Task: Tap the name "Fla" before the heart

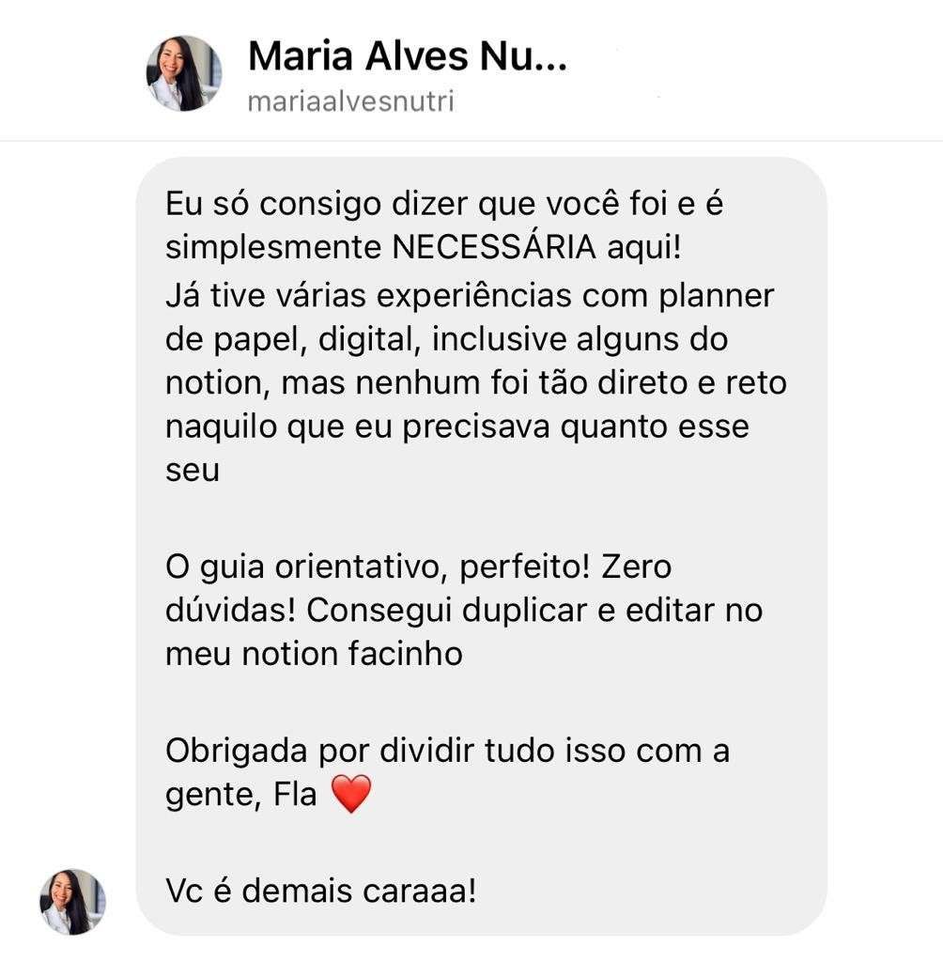Action: (x=295, y=794)
